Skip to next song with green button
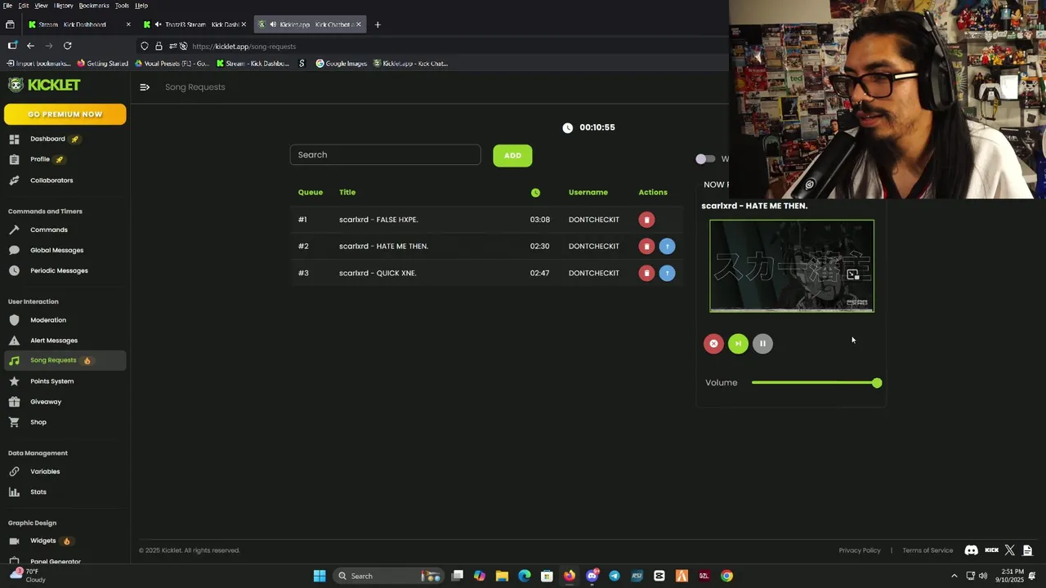The image size is (1046, 588). (738, 344)
